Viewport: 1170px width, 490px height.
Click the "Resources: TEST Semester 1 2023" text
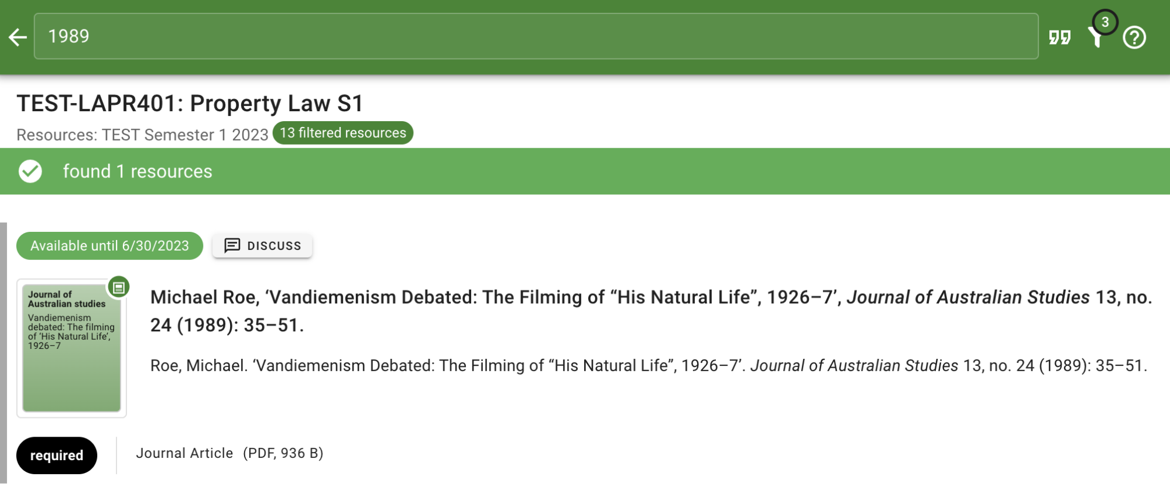(142, 135)
